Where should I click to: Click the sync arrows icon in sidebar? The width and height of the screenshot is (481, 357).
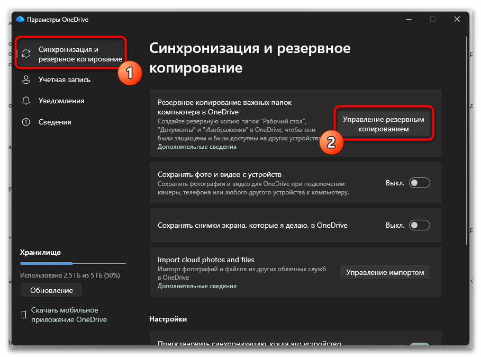(26, 53)
